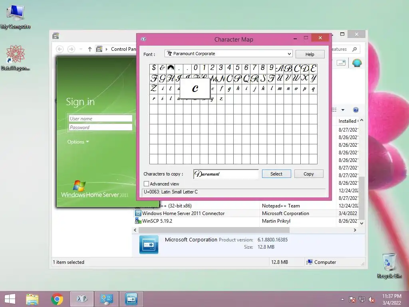This screenshot has height=307, width=409.
Task: Expand Options in Sign in window
Action: 78,142
